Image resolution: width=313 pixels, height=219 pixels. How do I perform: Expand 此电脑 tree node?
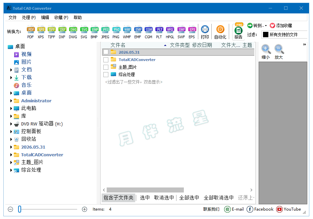coord(11,108)
